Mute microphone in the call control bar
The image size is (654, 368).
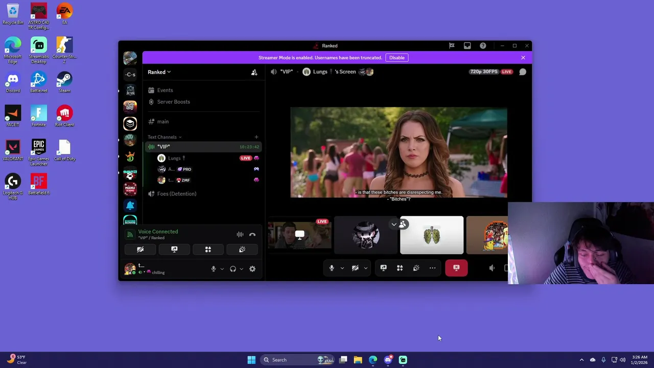tap(332, 268)
